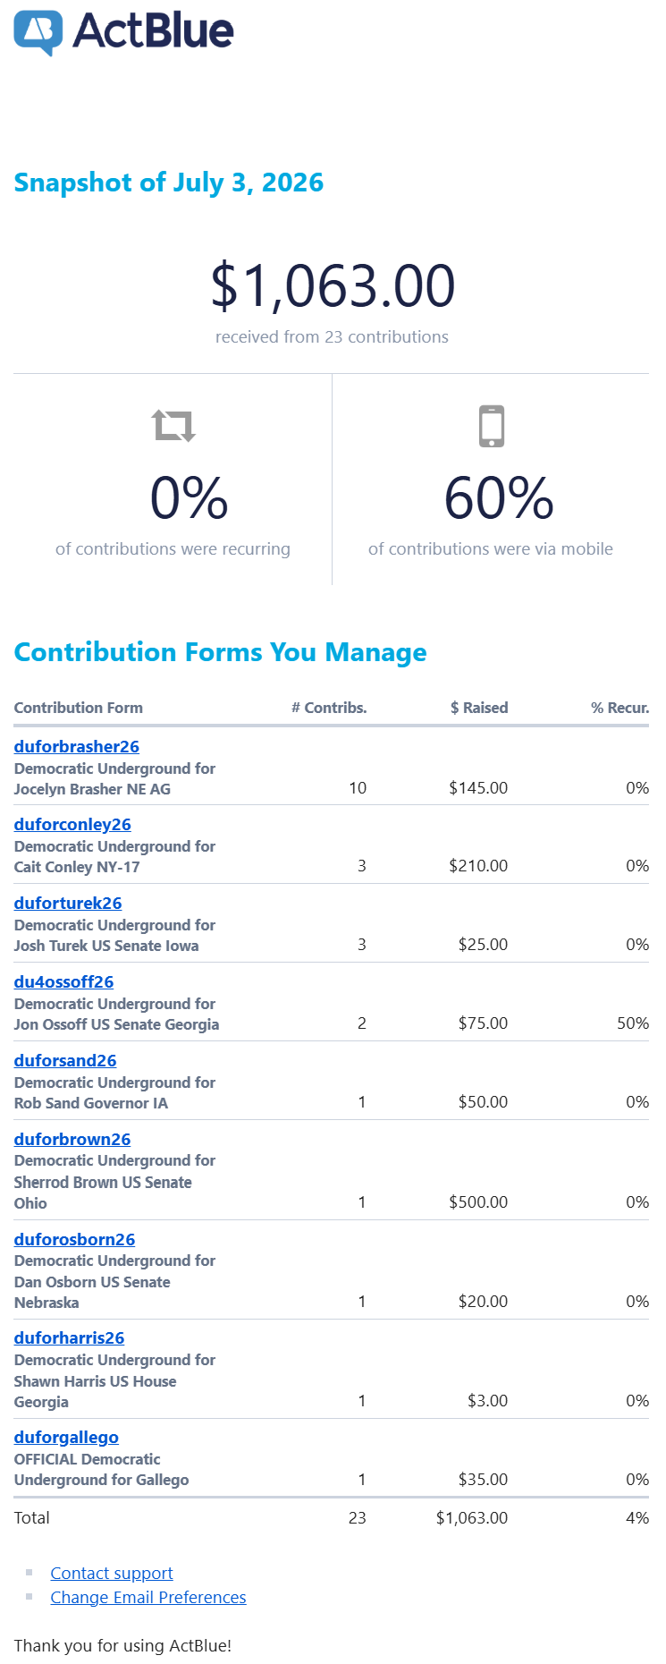Click the $1,063.00 total received amount

click(333, 285)
